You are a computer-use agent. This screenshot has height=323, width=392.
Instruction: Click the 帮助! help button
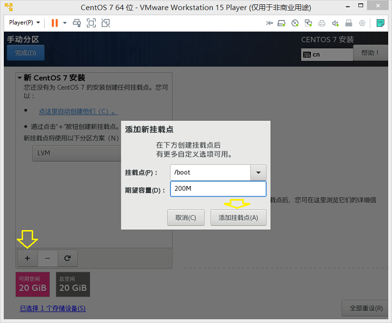pos(370,53)
